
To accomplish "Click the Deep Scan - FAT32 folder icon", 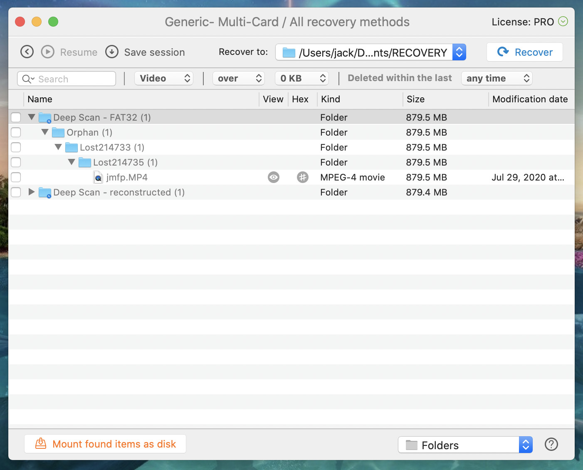I will click(45, 118).
